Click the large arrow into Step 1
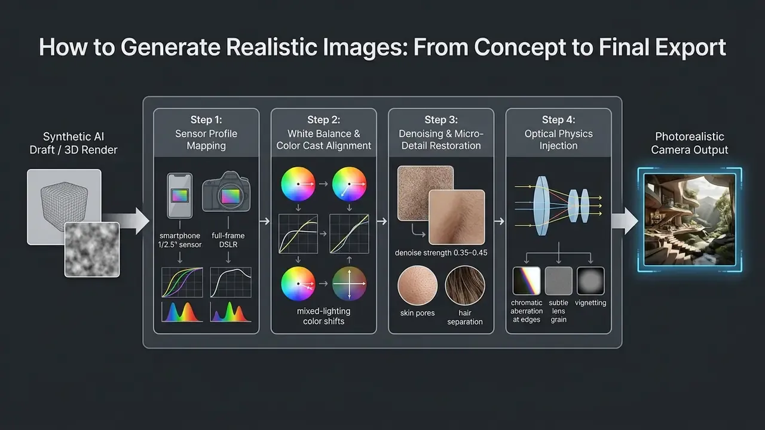 [x=126, y=221]
